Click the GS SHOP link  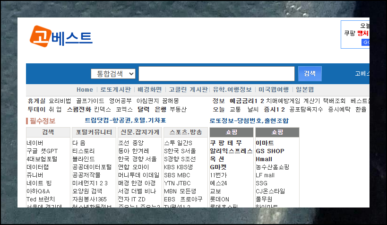(x=270, y=151)
